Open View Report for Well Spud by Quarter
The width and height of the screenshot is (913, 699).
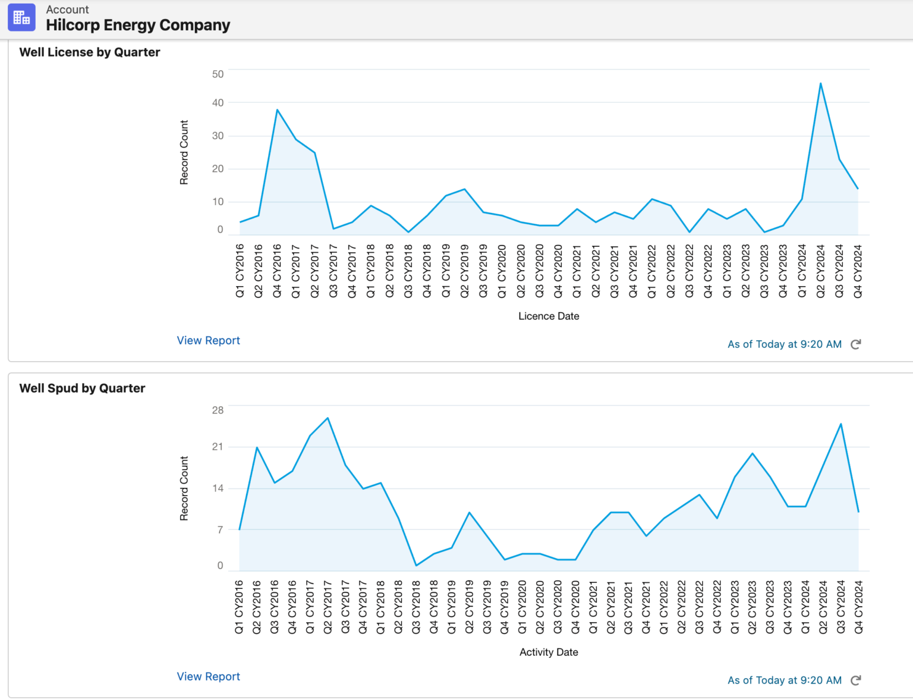pos(208,676)
